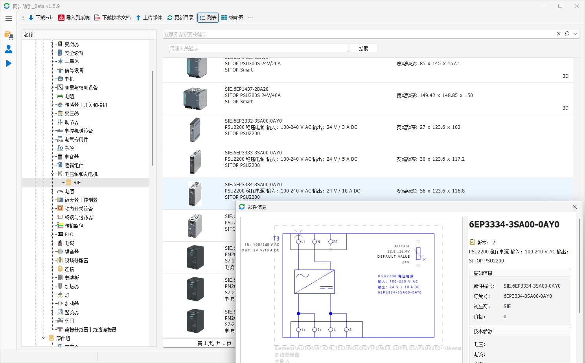The height and width of the screenshot is (363, 585).
Task: Open the hamburger menu icon
Action: click(9, 18)
